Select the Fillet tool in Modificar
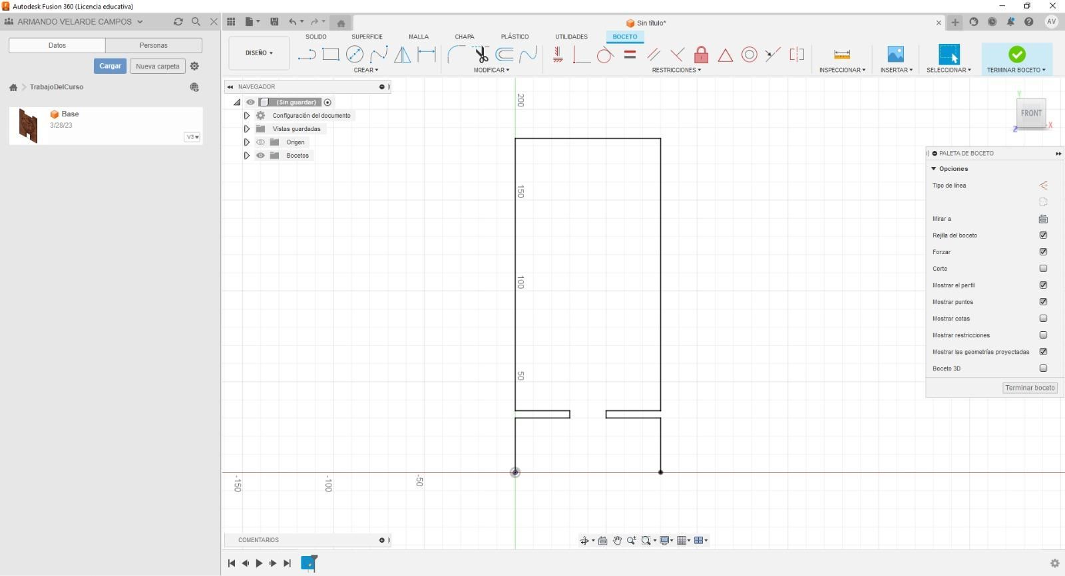Viewport: 1065px width, 576px height. point(456,55)
